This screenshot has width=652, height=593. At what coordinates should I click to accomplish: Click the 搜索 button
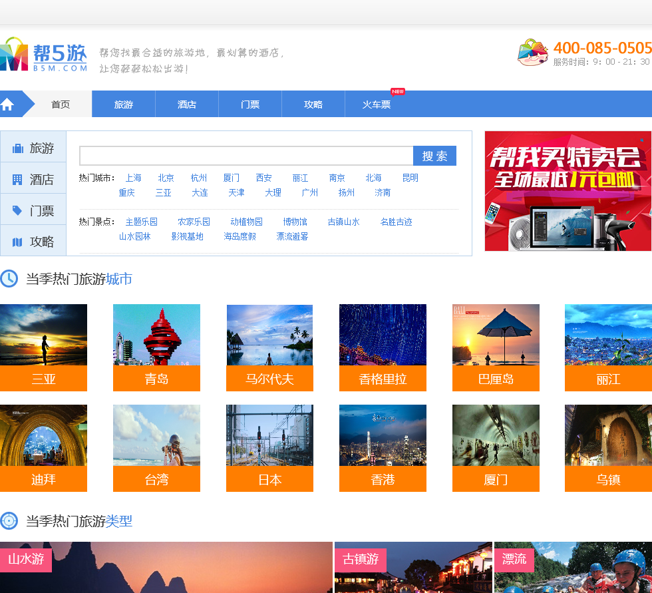pyautogui.click(x=434, y=156)
